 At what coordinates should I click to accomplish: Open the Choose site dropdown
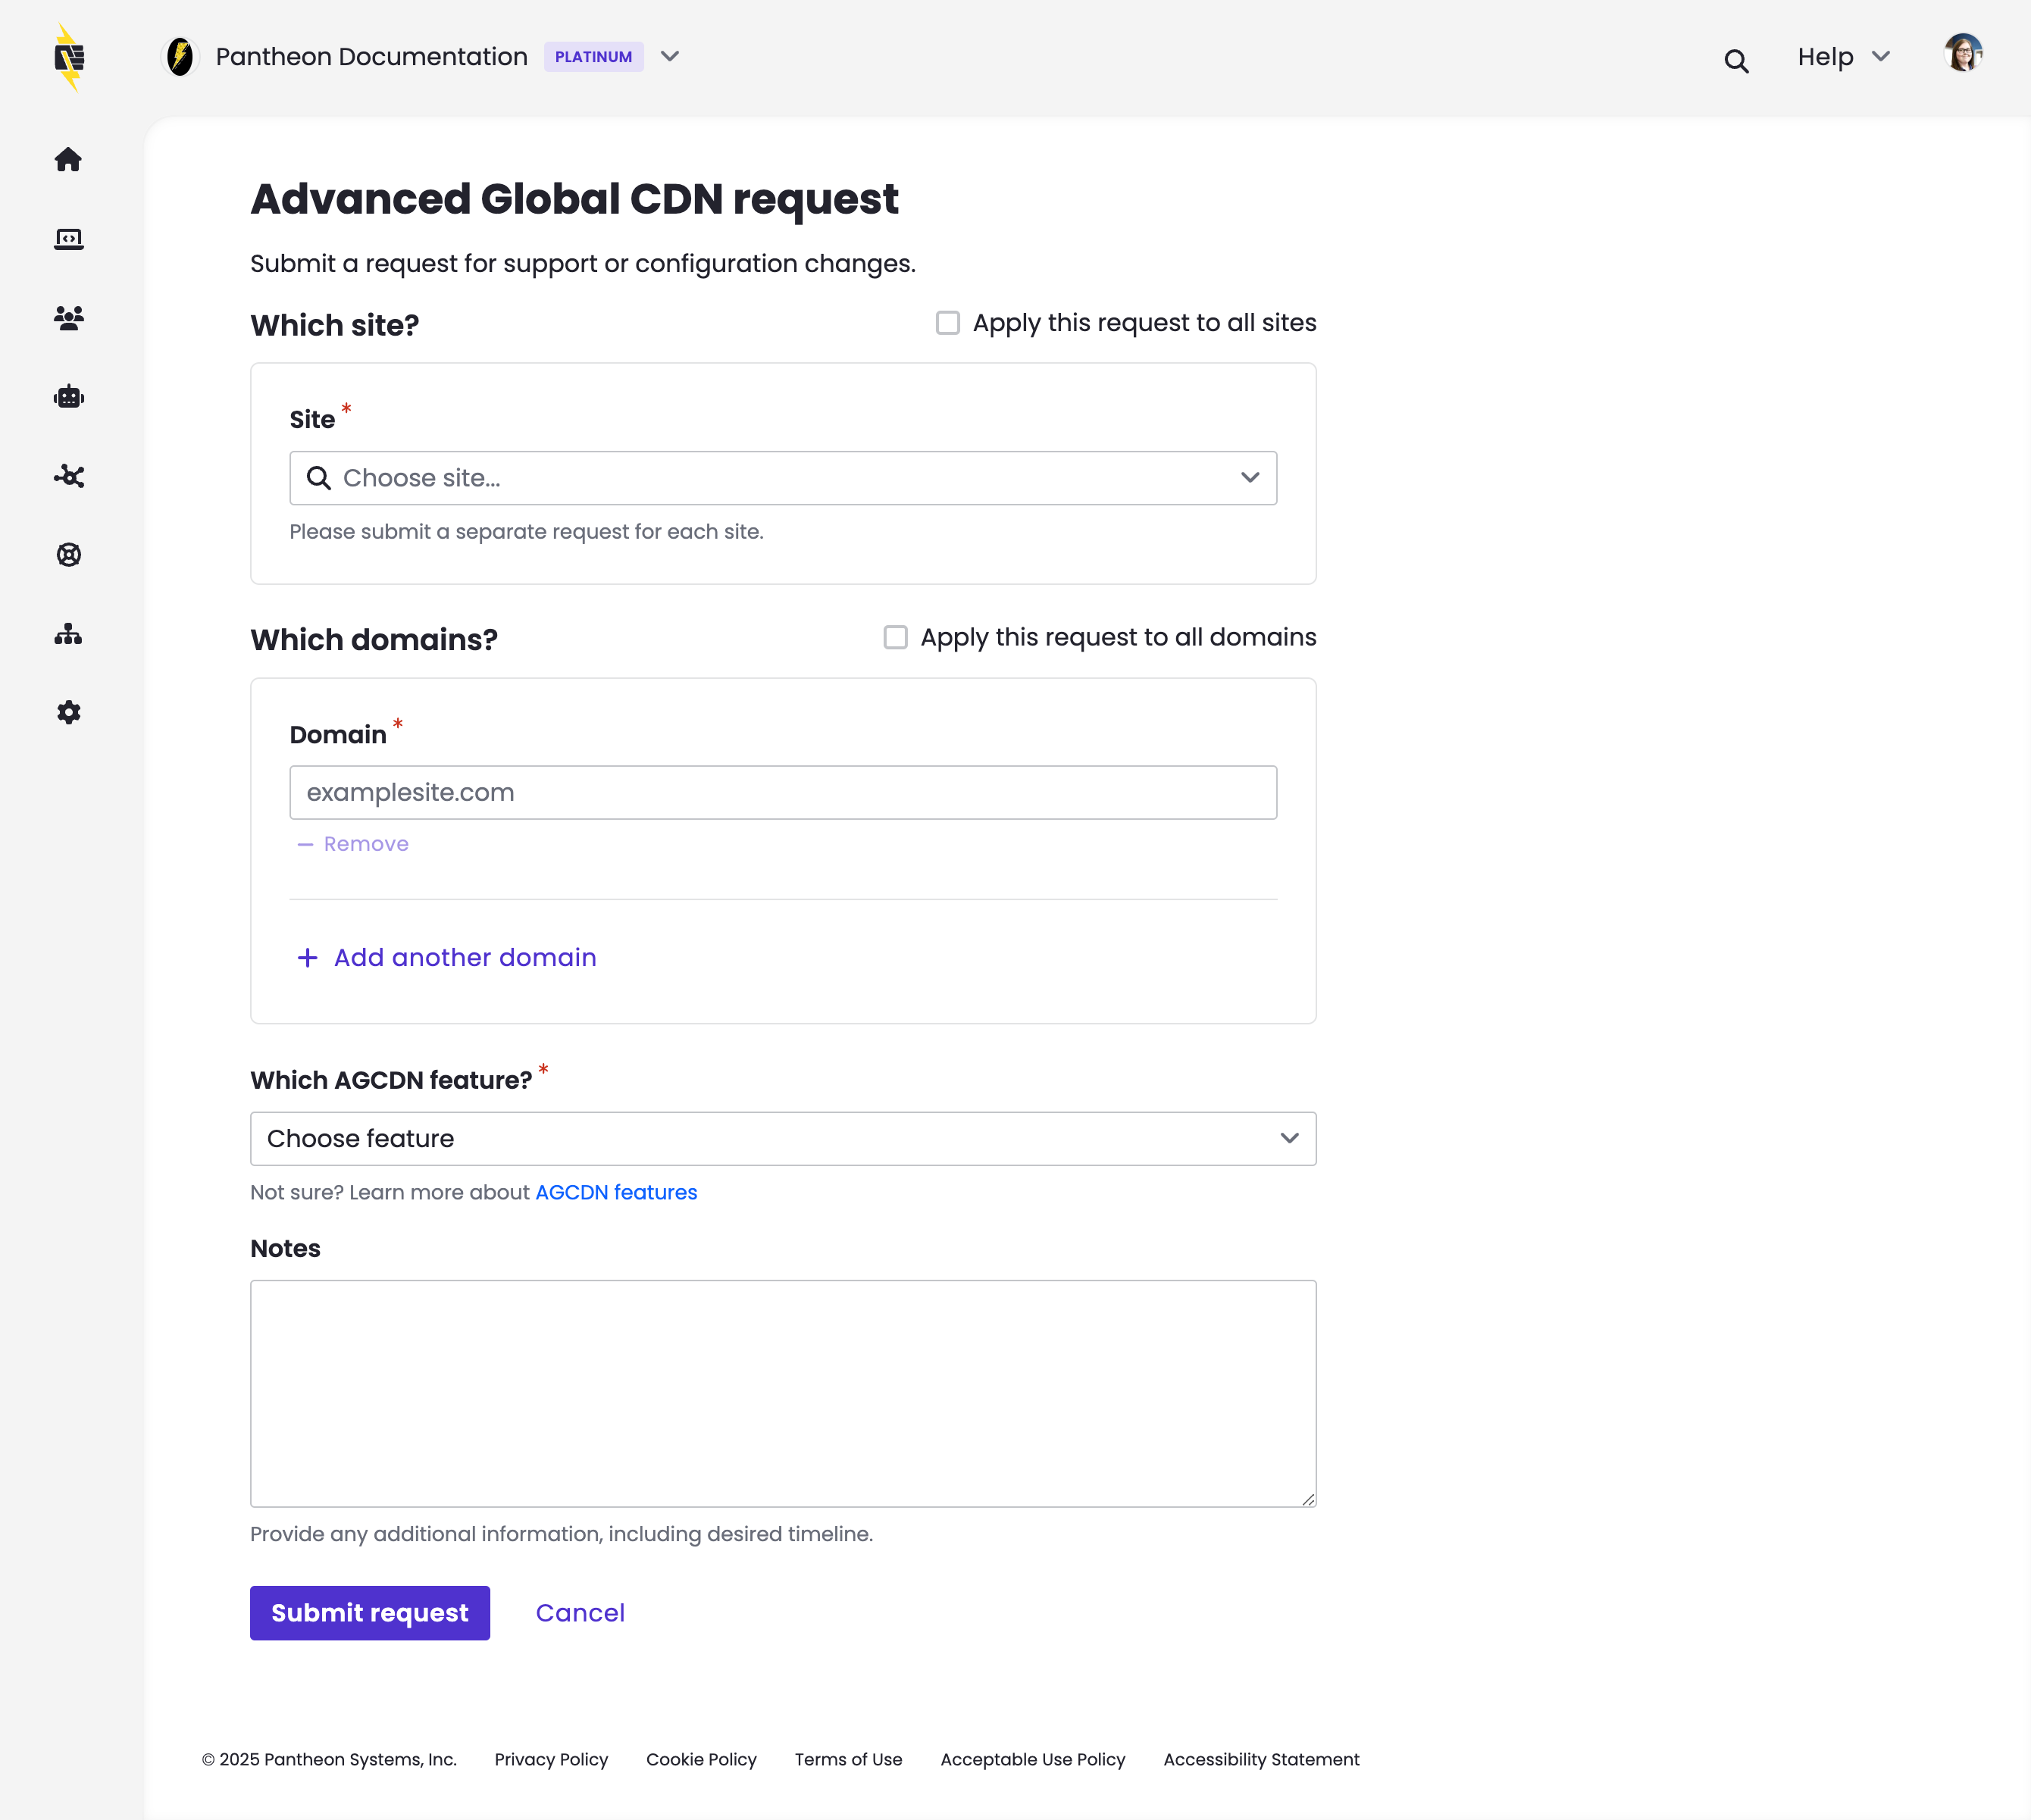coord(783,478)
